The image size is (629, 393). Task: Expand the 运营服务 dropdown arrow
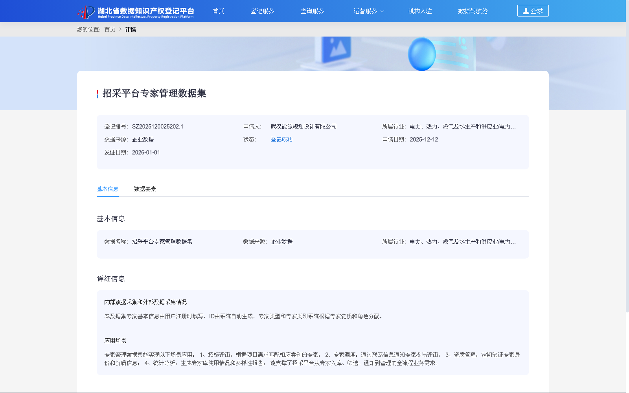coord(382,11)
